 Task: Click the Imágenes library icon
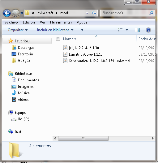tap(14, 87)
